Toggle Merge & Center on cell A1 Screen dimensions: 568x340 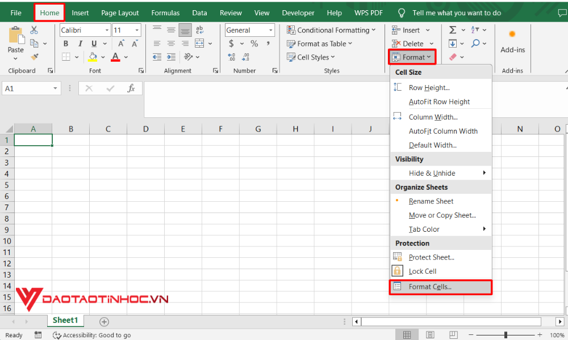pos(200,44)
